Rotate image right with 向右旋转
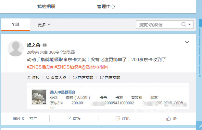 pyautogui.click(x=110, y=78)
